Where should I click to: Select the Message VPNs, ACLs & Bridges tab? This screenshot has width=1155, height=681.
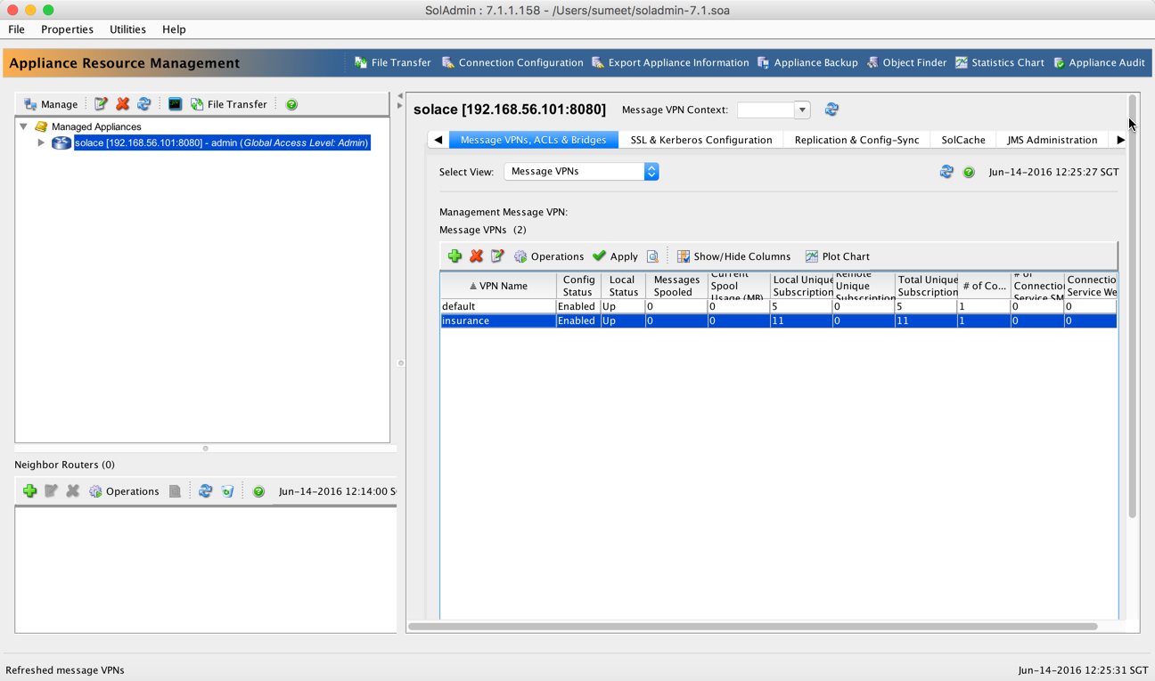click(x=533, y=140)
